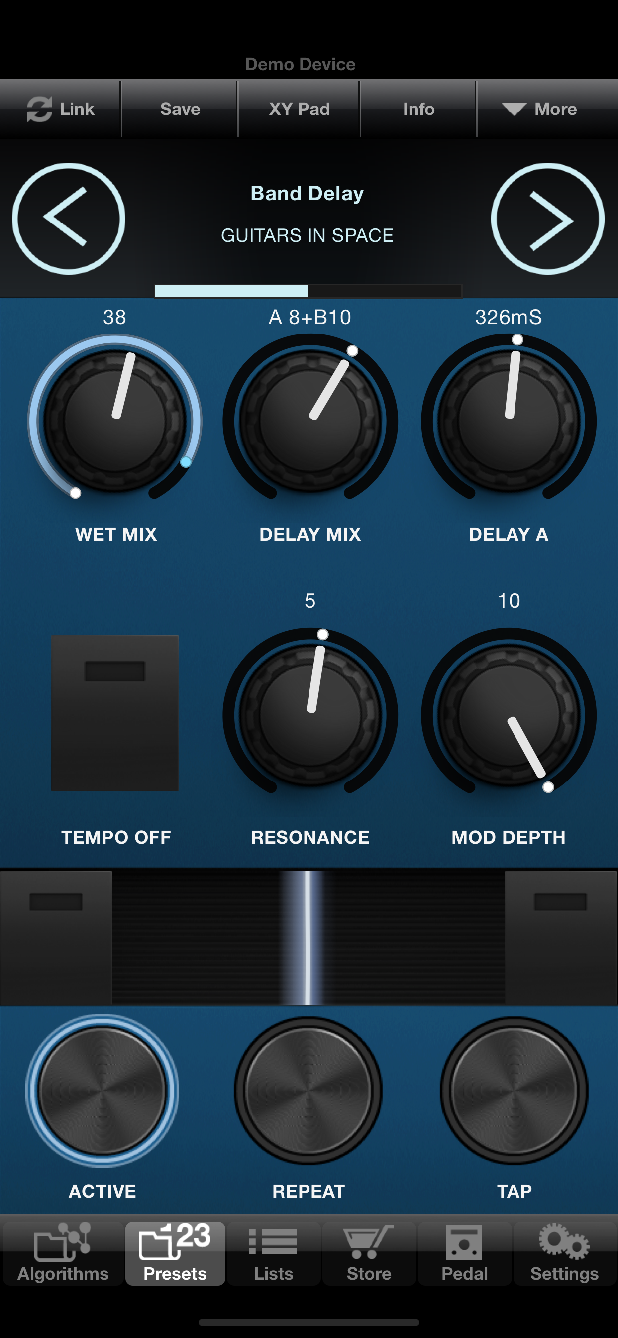Click the MOD DEPTH knob
The image size is (618, 1338).
tap(509, 714)
